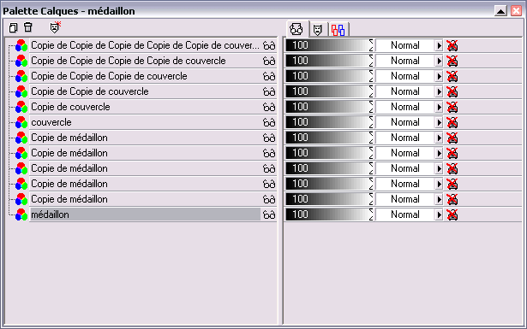Viewport: 527px width, 329px height.
Task: Close the Palette Calques window
Action: point(516,11)
